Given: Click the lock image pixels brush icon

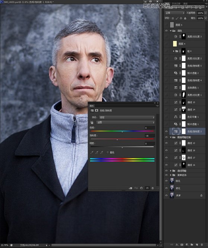Looking at the screenshot, I should pos(177,18).
